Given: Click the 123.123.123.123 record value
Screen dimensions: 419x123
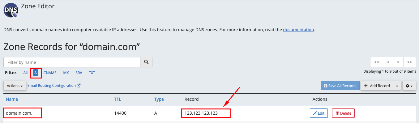Looking at the screenshot, I should [201, 113].
